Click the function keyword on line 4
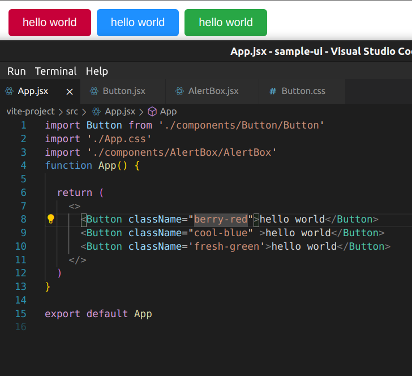Viewport: 412px width, 376px height. click(x=68, y=165)
